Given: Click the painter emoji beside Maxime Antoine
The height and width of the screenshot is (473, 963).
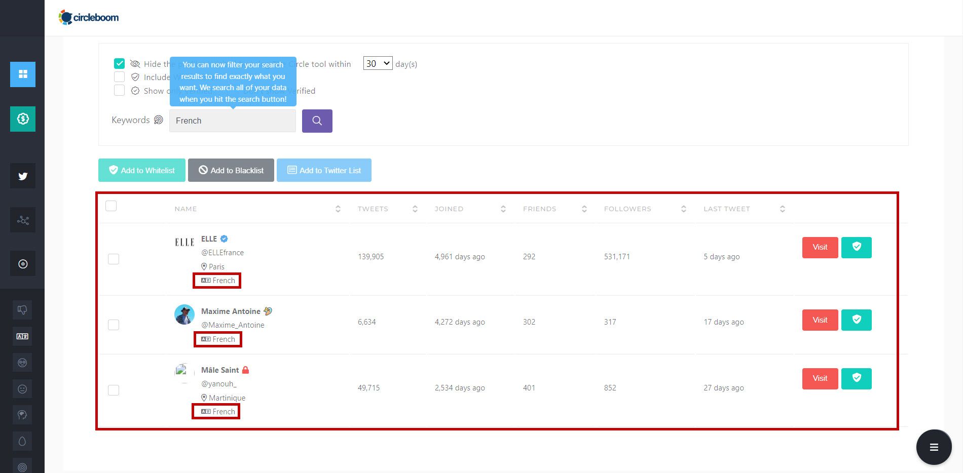Looking at the screenshot, I should [268, 311].
